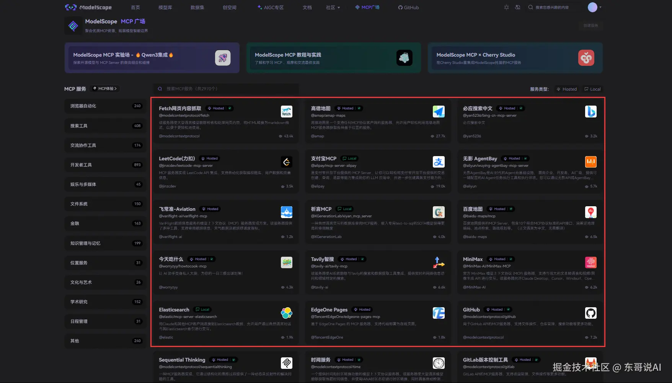Click the 今天吃什么 food icon
This screenshot has width=672, height=383.
pyautogui.click(x=287, y=262)
